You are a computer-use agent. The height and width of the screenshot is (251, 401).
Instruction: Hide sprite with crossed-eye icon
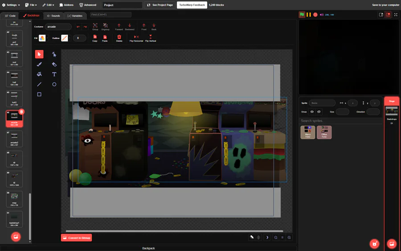click(319, 112)
